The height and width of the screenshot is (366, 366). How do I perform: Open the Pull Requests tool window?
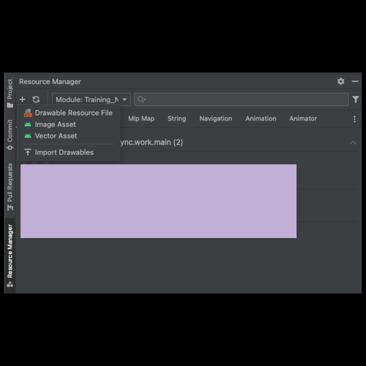point(10,187)
